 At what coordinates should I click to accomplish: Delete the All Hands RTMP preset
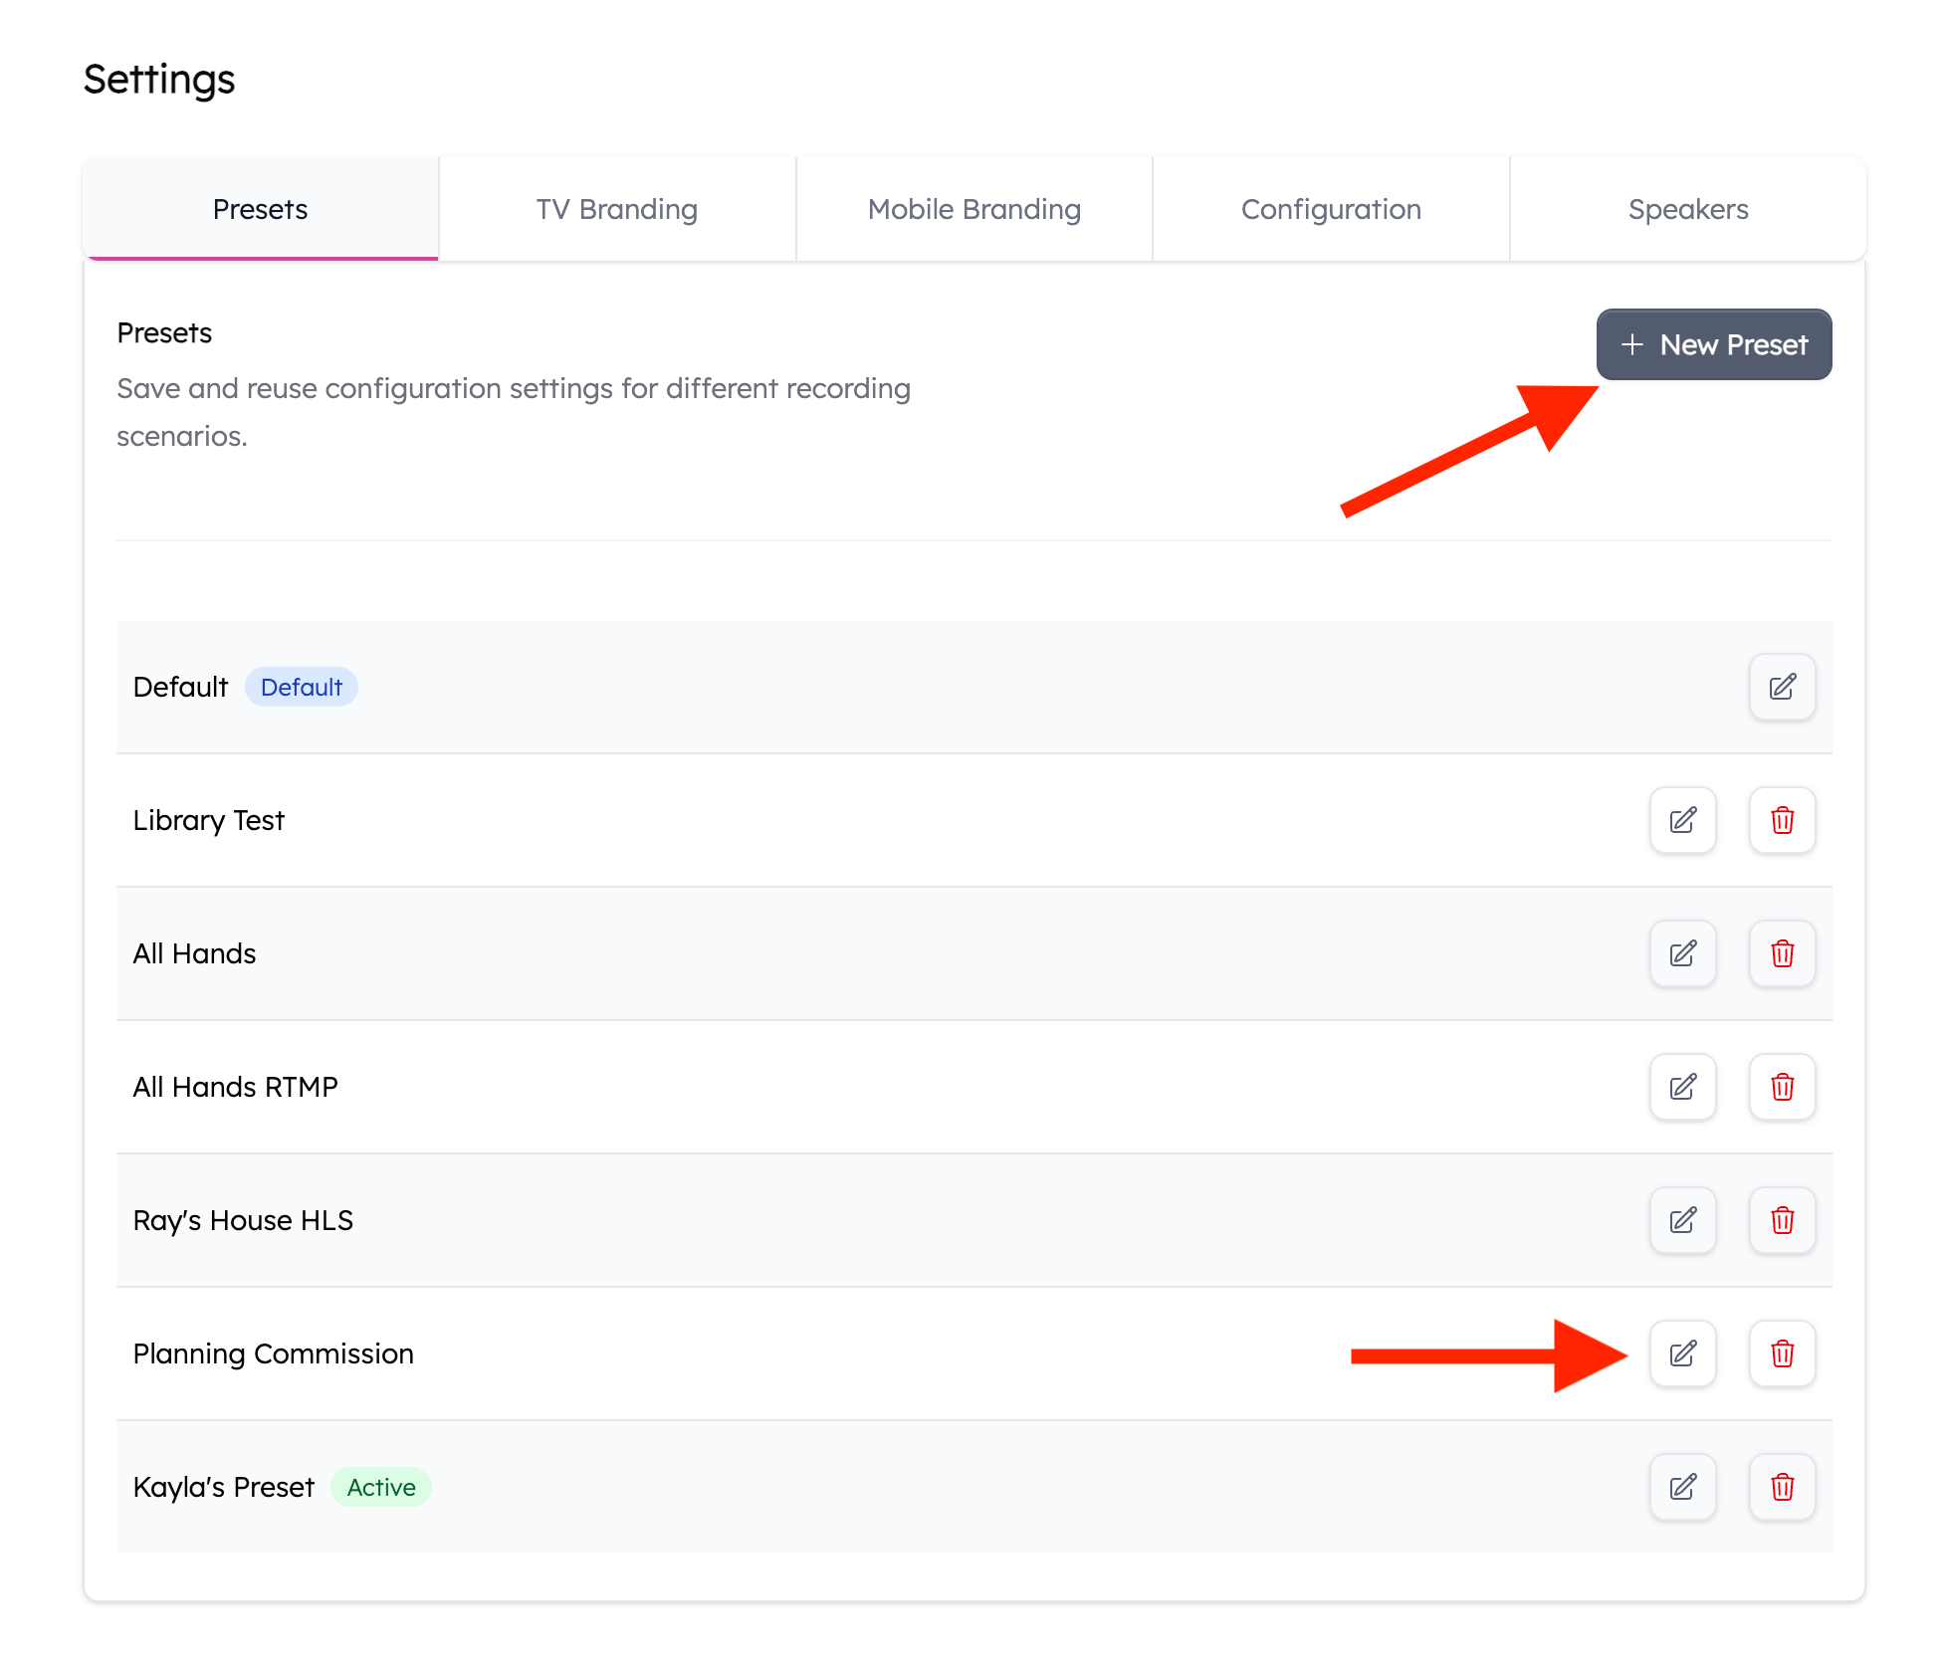pos(1782,1087)
